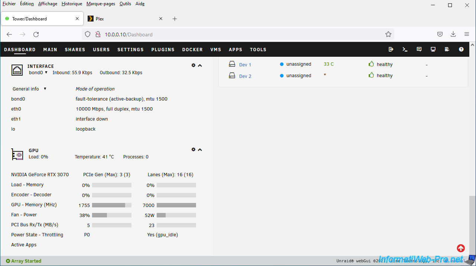476x266 pixels.
Task: Collapse the GPU section
Action: 200,150
